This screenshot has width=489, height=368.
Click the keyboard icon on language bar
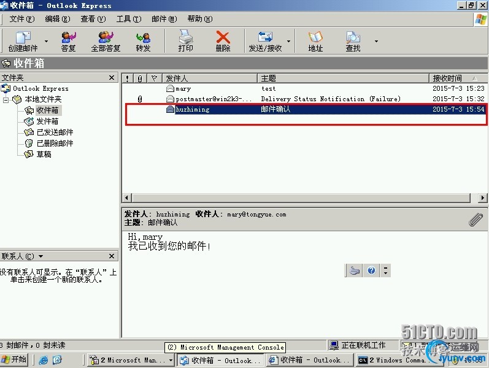click(354, 270)
